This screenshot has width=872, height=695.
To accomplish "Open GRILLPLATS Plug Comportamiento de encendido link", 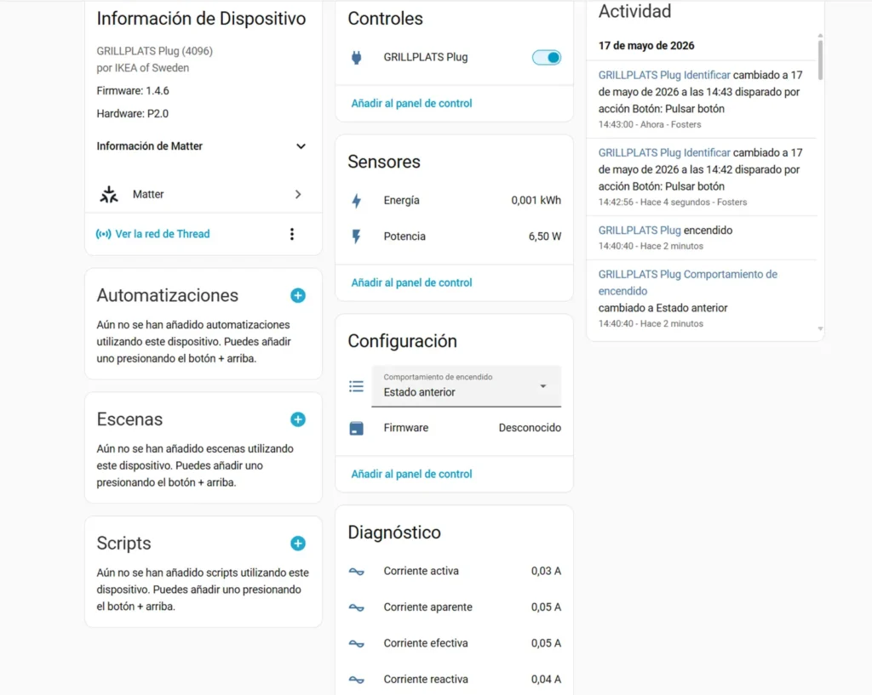I will (688, 282).
